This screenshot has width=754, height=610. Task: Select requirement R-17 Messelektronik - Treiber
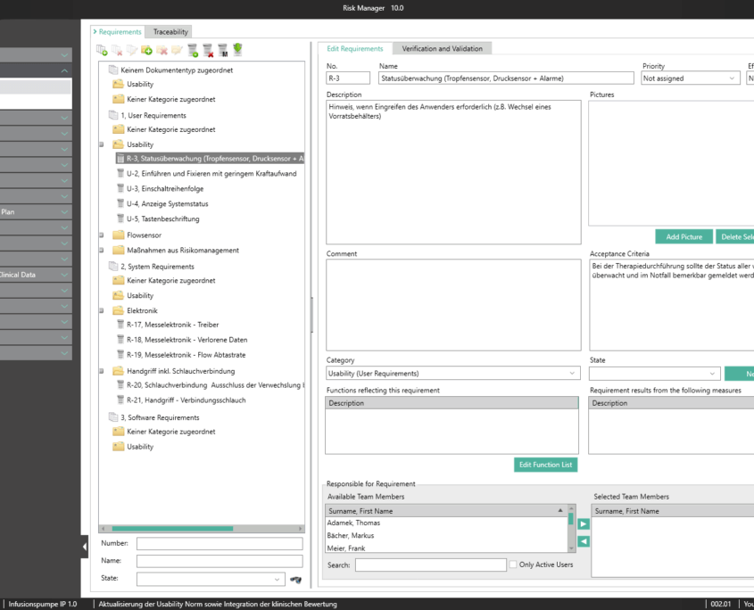172,325
